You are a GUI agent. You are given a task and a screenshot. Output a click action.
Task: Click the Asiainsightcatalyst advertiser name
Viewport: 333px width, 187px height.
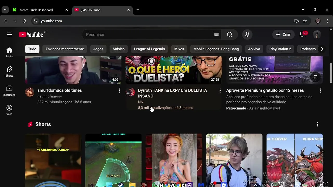click(x=265, y=108)
